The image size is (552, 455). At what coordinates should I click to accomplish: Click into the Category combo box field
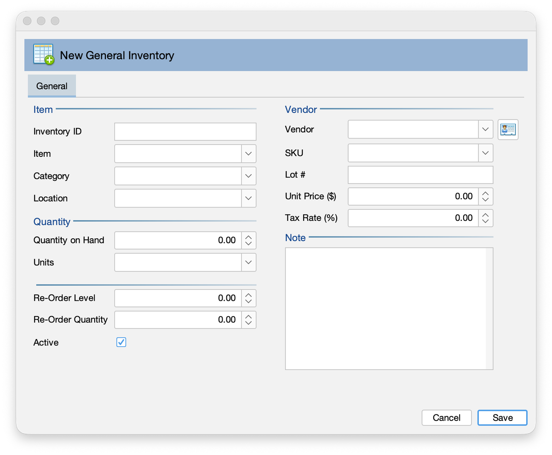(178, 176)
